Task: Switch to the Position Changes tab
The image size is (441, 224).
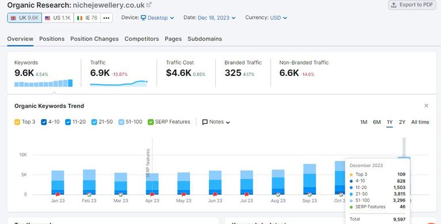Action: 94,39
